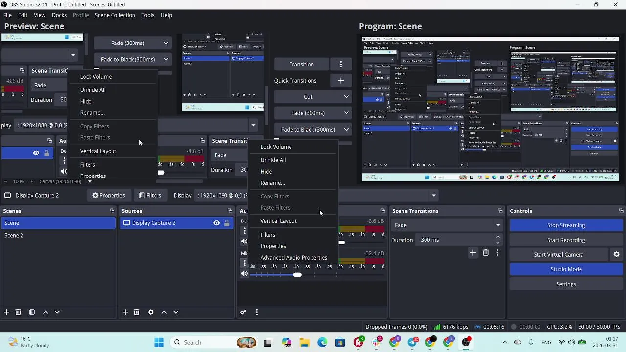Adjust the Desktop Audio volume slider handle

coord(341,242)
